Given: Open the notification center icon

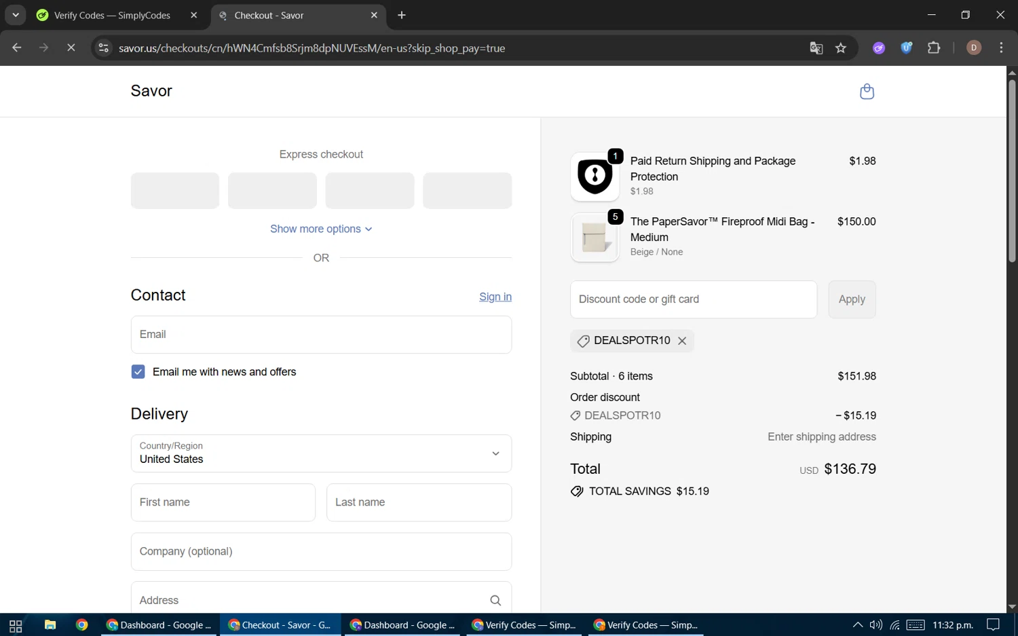Looking at the screenshot, I should pyautogui.click(x=993, y=625).
